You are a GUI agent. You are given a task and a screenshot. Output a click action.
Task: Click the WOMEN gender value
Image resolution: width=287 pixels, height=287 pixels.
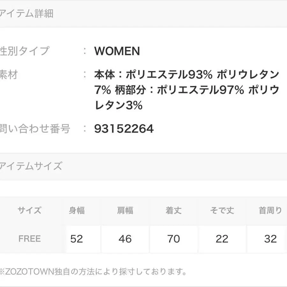coord(117,51)
